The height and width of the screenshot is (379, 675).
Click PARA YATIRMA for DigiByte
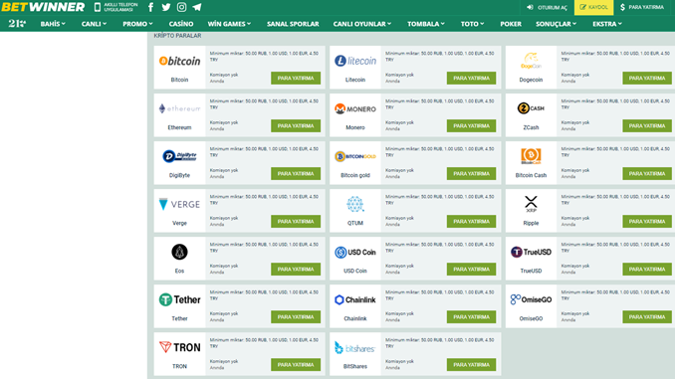click(296, 173)
